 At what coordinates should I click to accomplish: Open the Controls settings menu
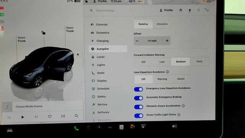coord(99,25)
